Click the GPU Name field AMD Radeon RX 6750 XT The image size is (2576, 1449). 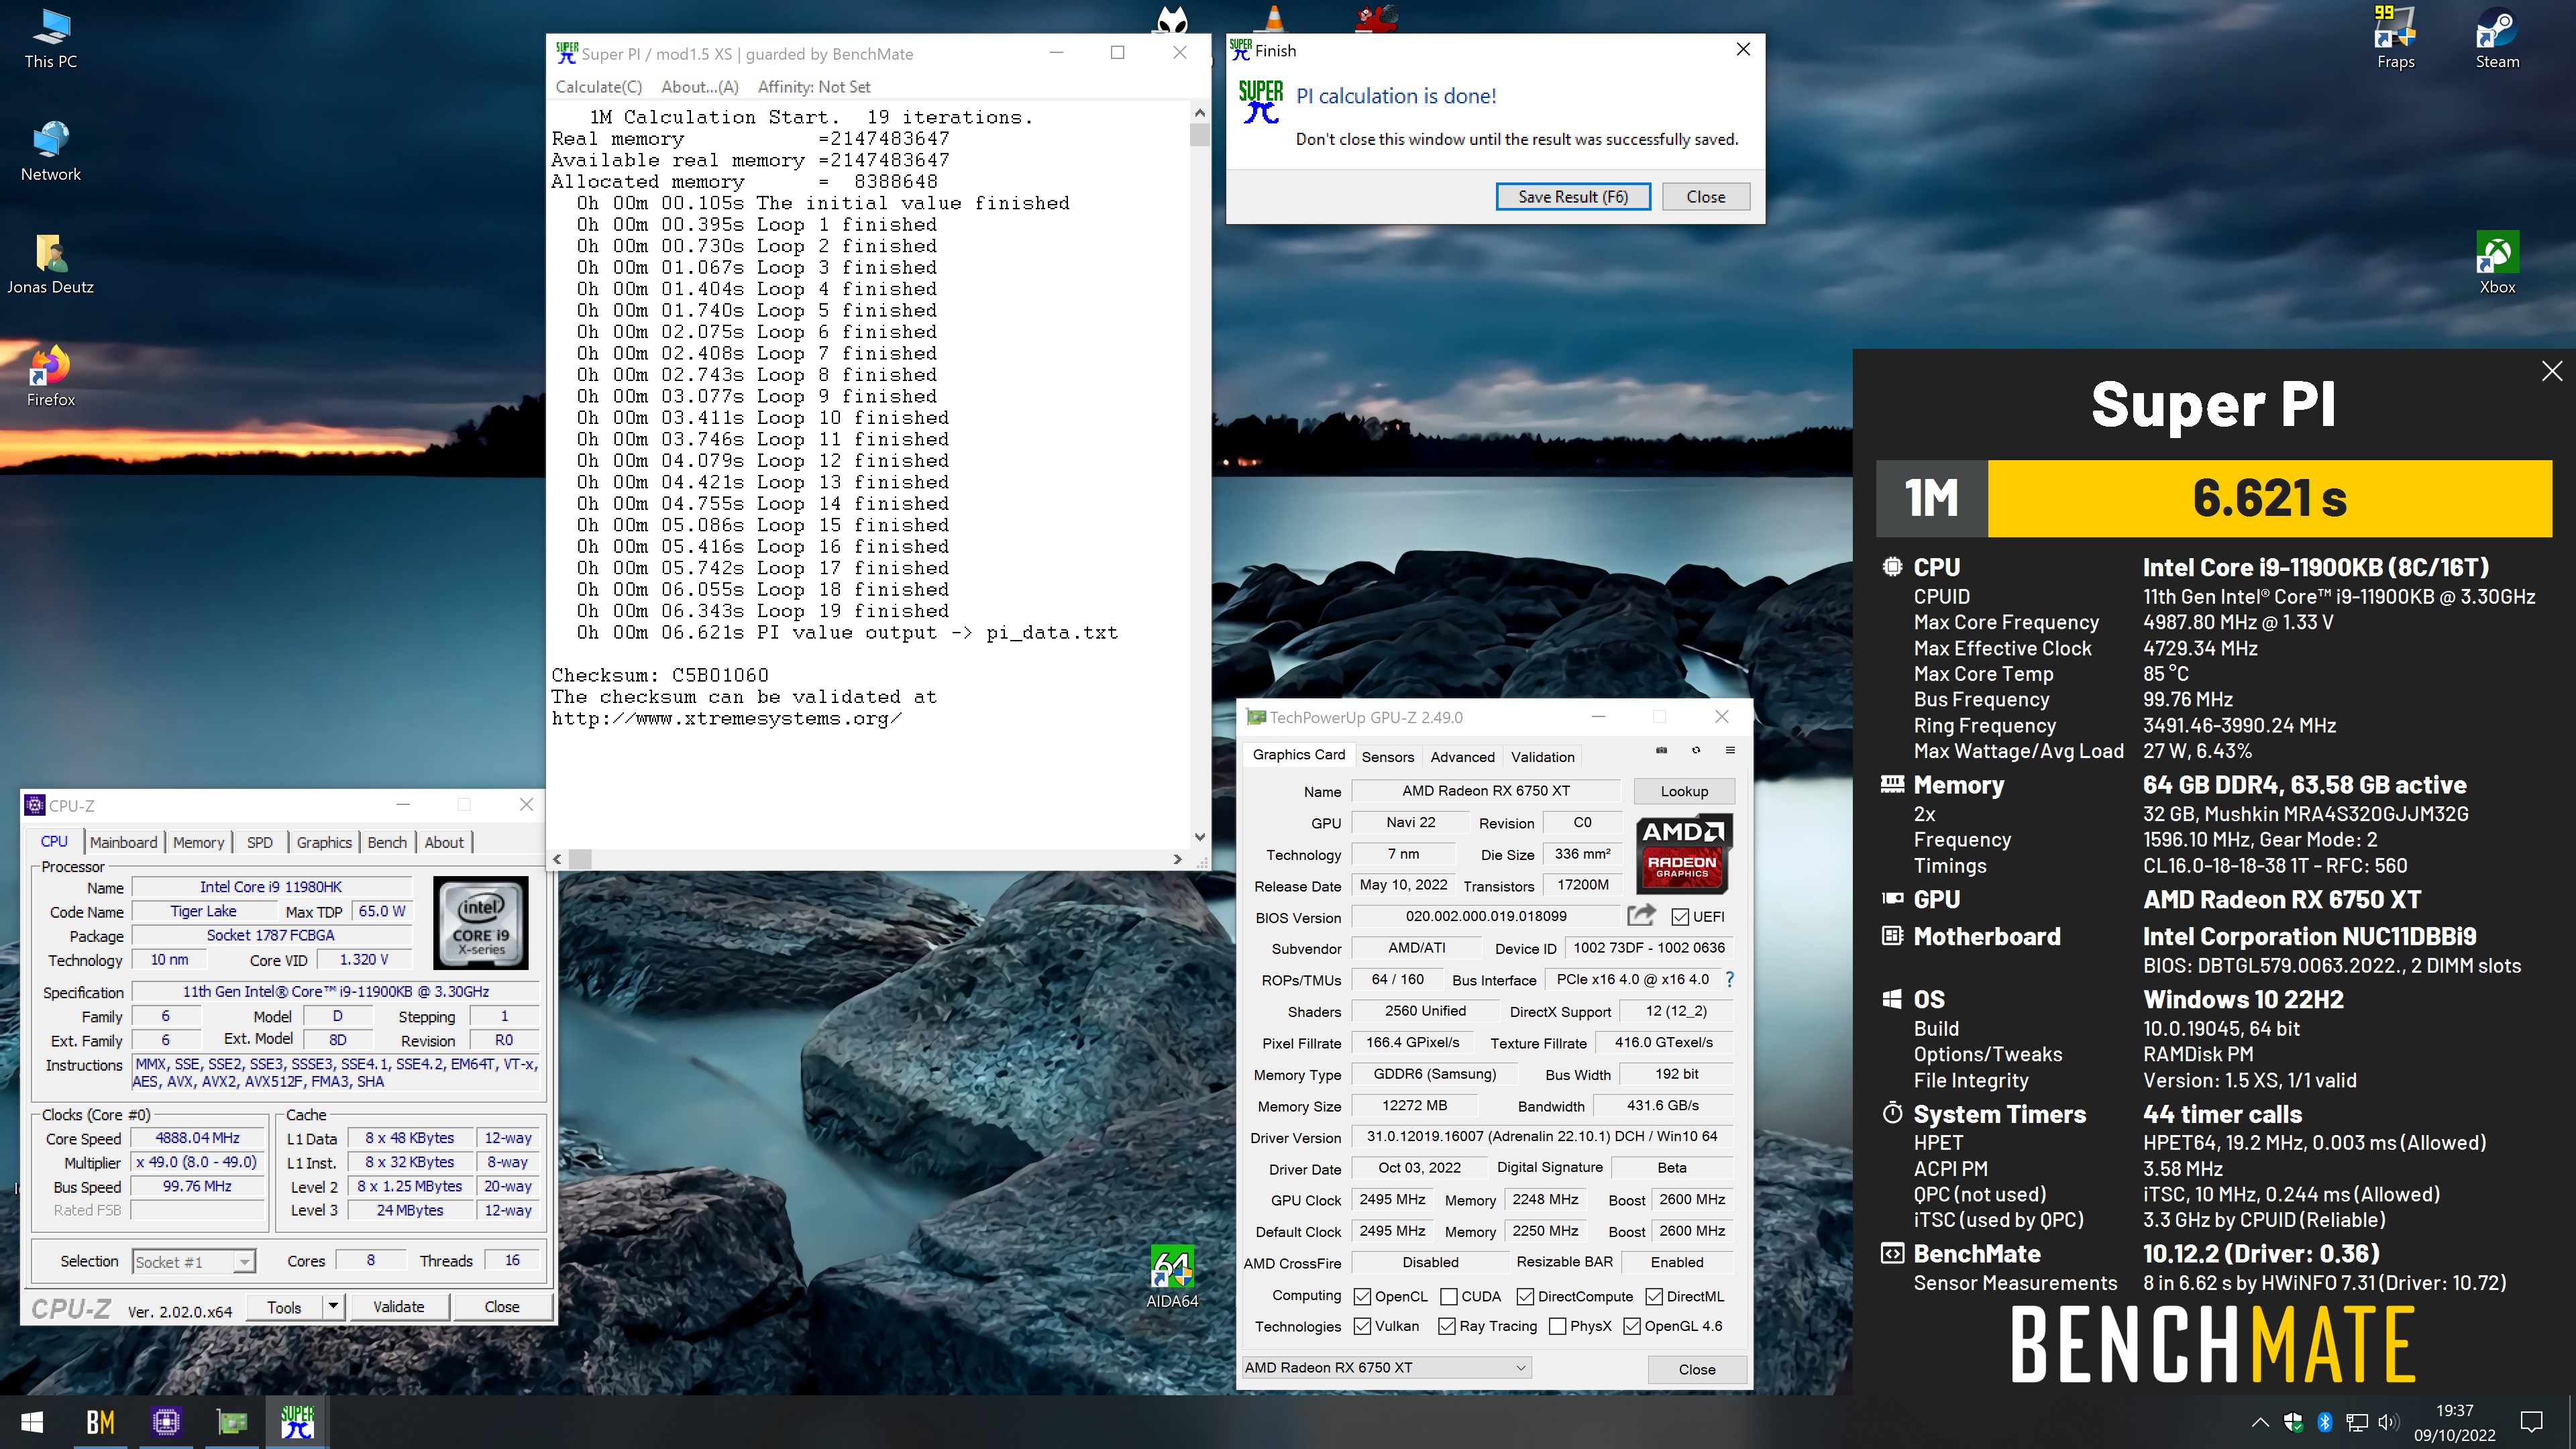coord(1485,790)
